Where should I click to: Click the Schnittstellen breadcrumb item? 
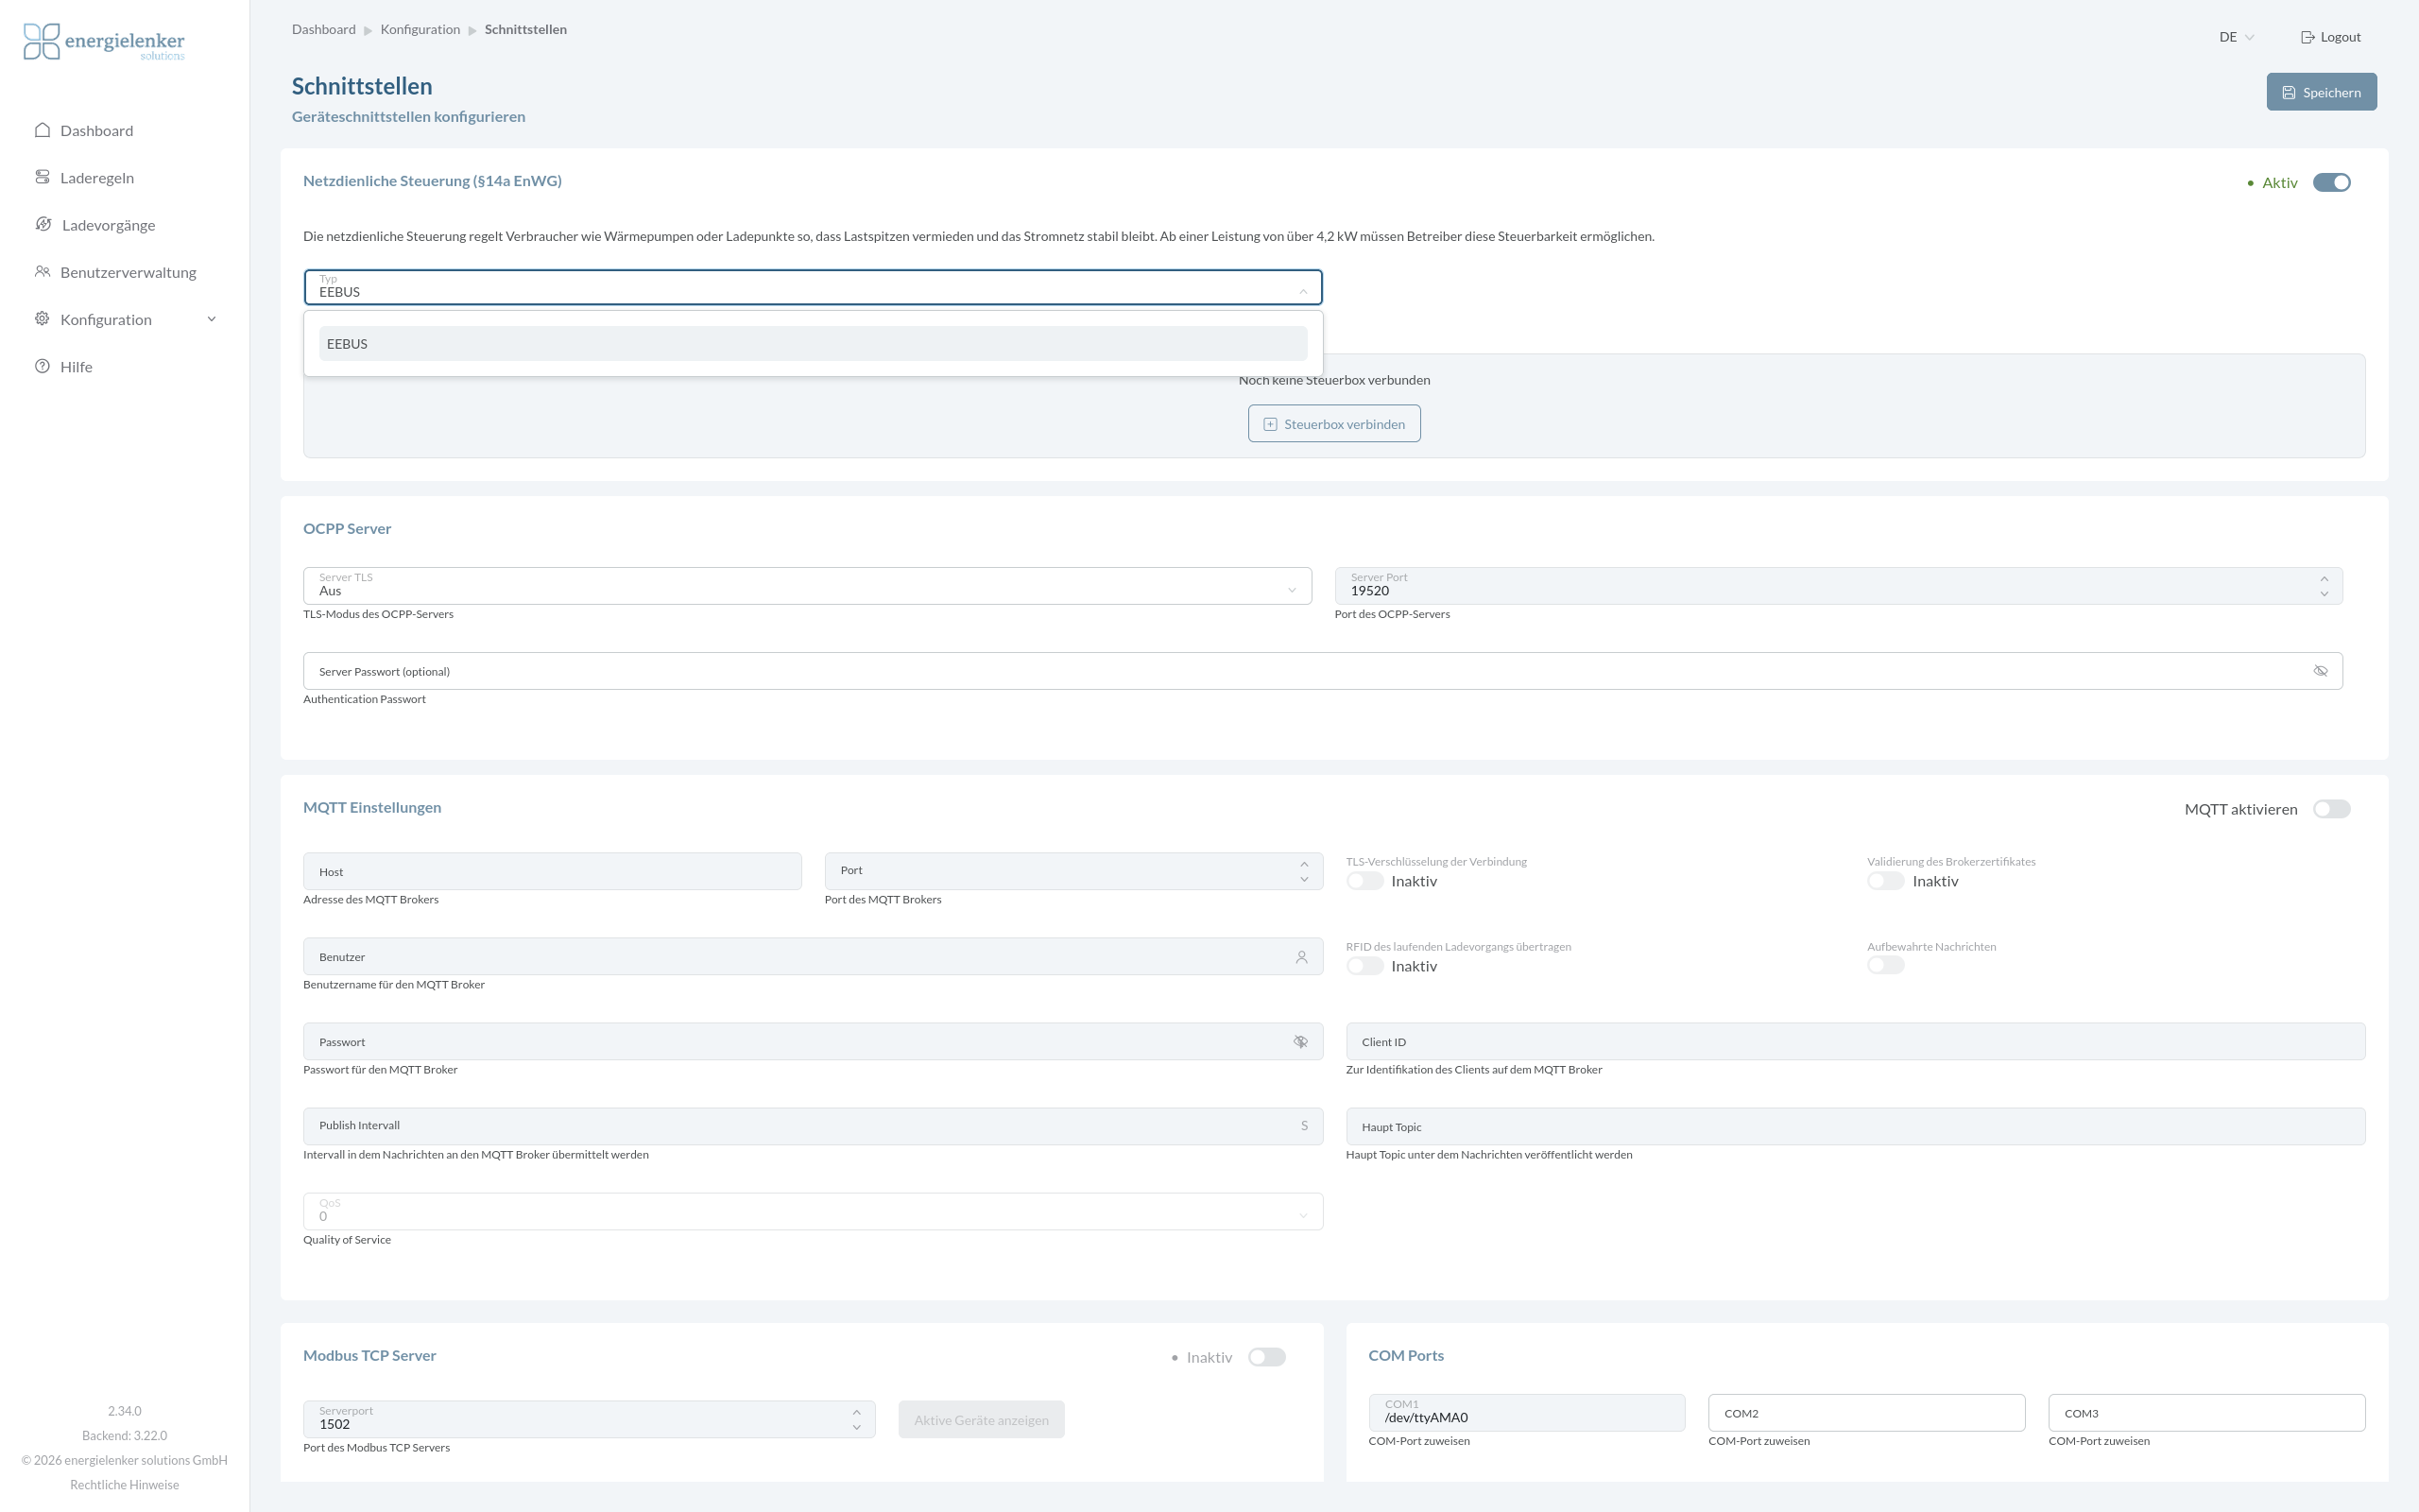(x=525, y=29)
